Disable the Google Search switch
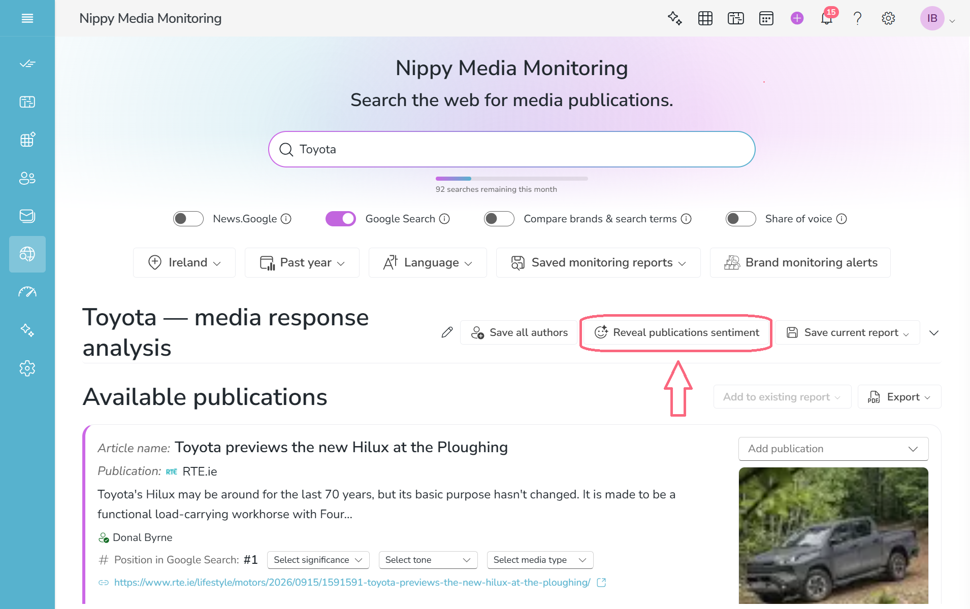 341,219
